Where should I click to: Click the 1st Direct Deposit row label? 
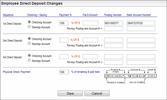pos(12,24)
